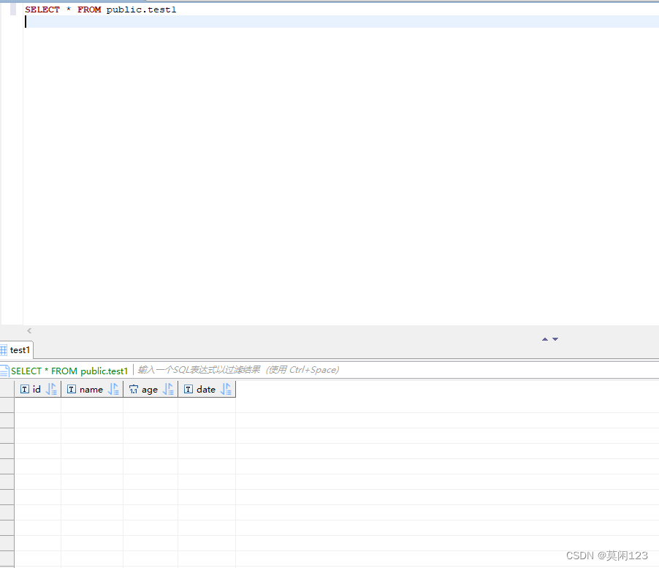Viewport: 659px width, 568px height.
Task: Collapse the SQL editor using the up arrow
Action: click(544, 339)
